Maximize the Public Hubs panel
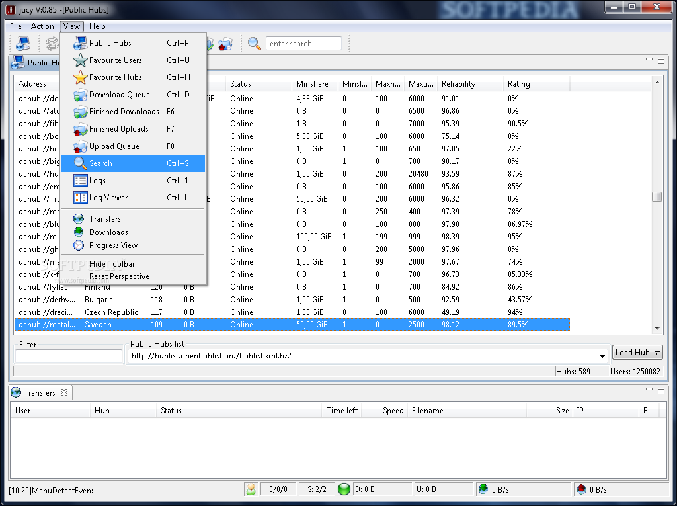 pyautogui.click(x=661, y=60)
